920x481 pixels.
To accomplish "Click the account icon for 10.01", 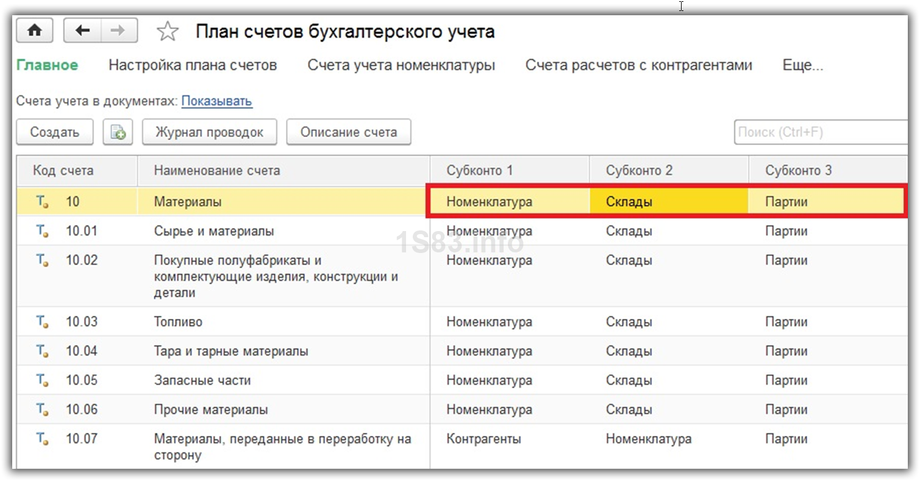I will [41, 231].
